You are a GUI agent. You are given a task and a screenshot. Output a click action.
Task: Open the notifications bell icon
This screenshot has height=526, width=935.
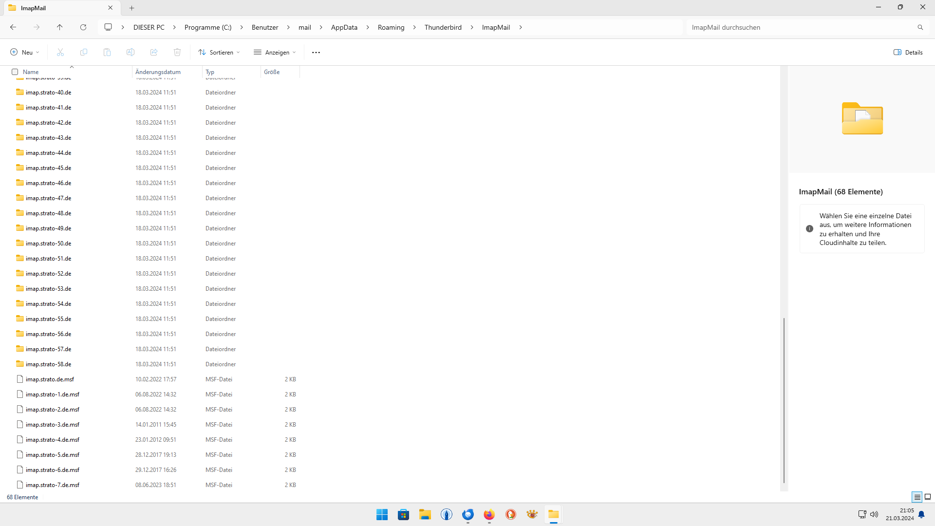tap(921, 514)
